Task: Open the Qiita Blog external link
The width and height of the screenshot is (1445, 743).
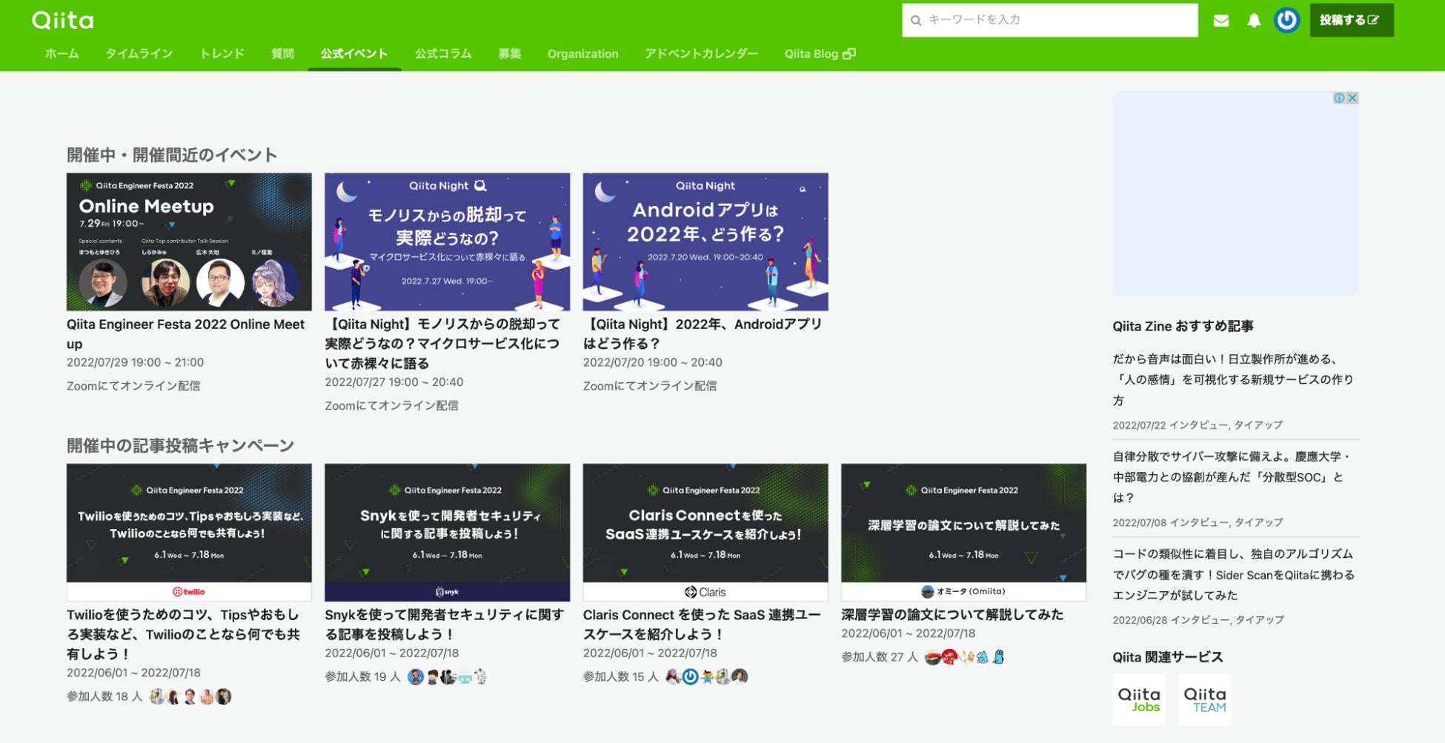Action: point(820,53)
